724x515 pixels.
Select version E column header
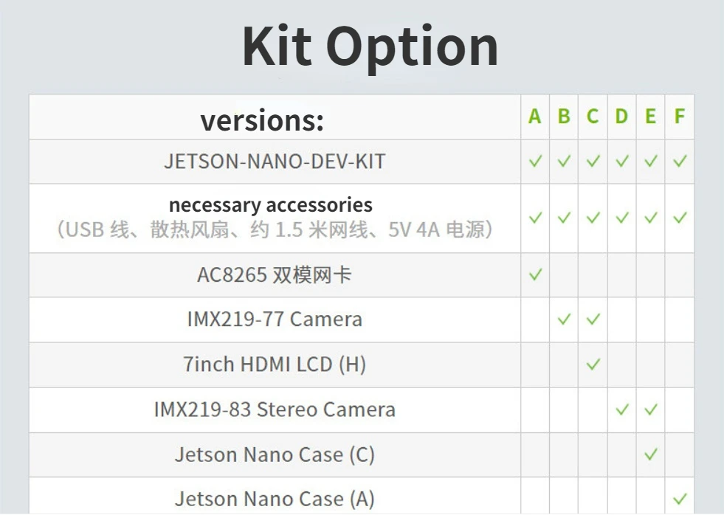pos(651,117)
